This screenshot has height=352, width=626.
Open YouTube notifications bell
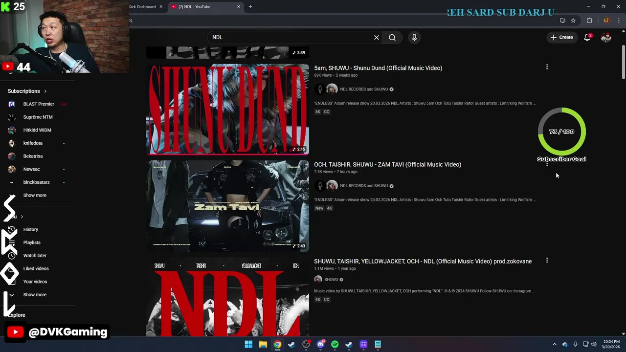point(587,37)
